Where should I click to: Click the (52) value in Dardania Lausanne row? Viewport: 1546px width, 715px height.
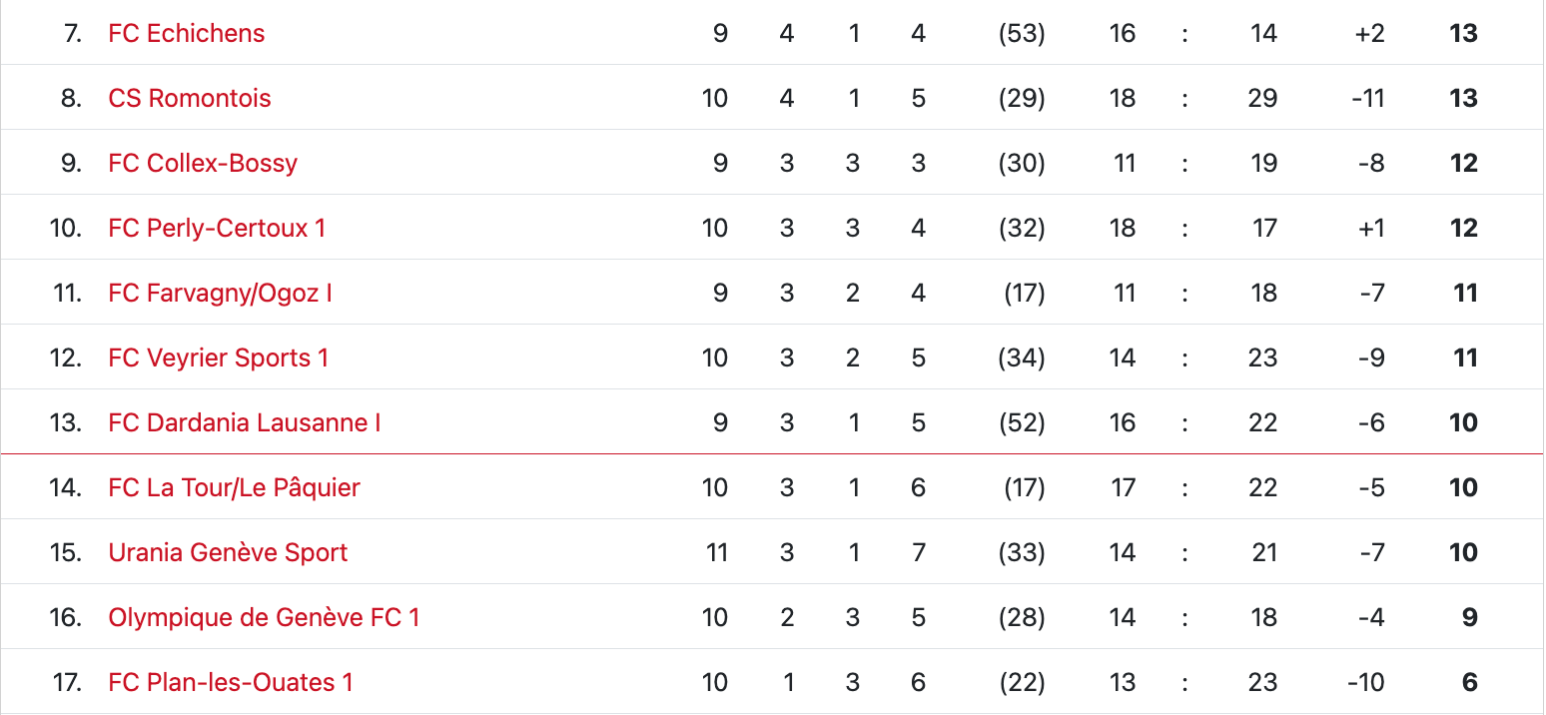(x=1022, y=422)
